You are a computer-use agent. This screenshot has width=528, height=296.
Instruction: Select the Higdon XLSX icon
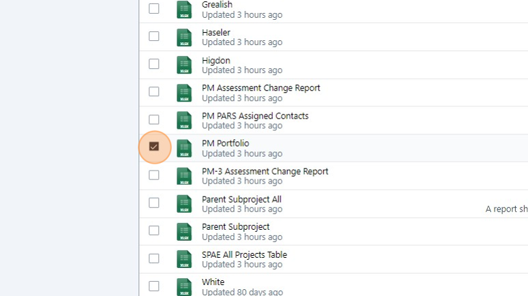184,65
